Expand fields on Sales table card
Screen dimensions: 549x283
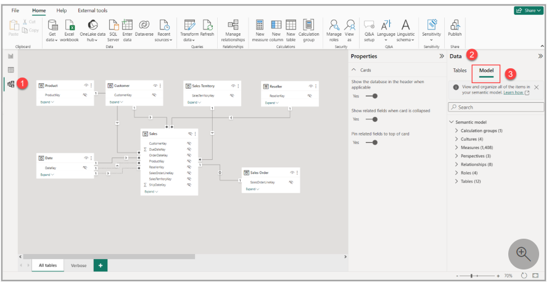[x=151, y=192]
